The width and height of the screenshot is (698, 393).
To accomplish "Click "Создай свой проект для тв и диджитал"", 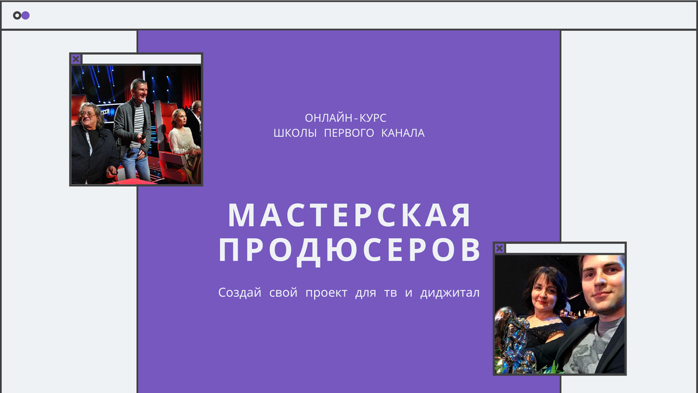I will 349,292.
